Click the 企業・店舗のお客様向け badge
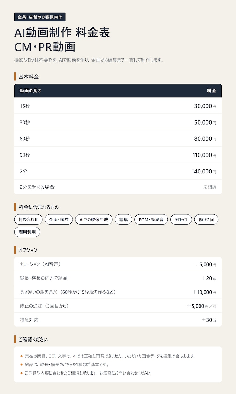 point(40,17)
